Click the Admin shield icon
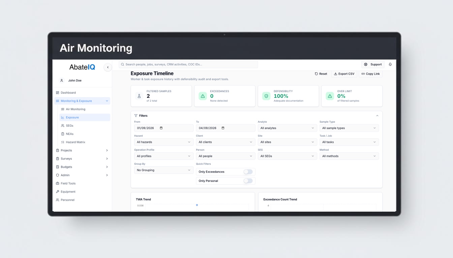This screenshot has height=258, width=453. click(58, 175)
